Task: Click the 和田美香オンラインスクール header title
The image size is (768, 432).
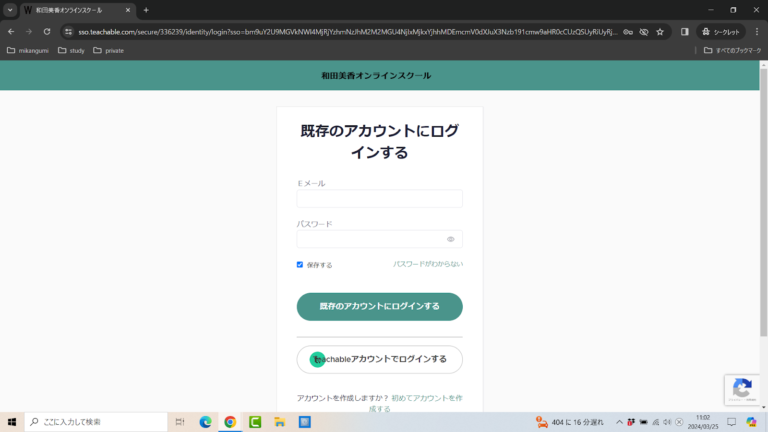Action: [376, 75]
